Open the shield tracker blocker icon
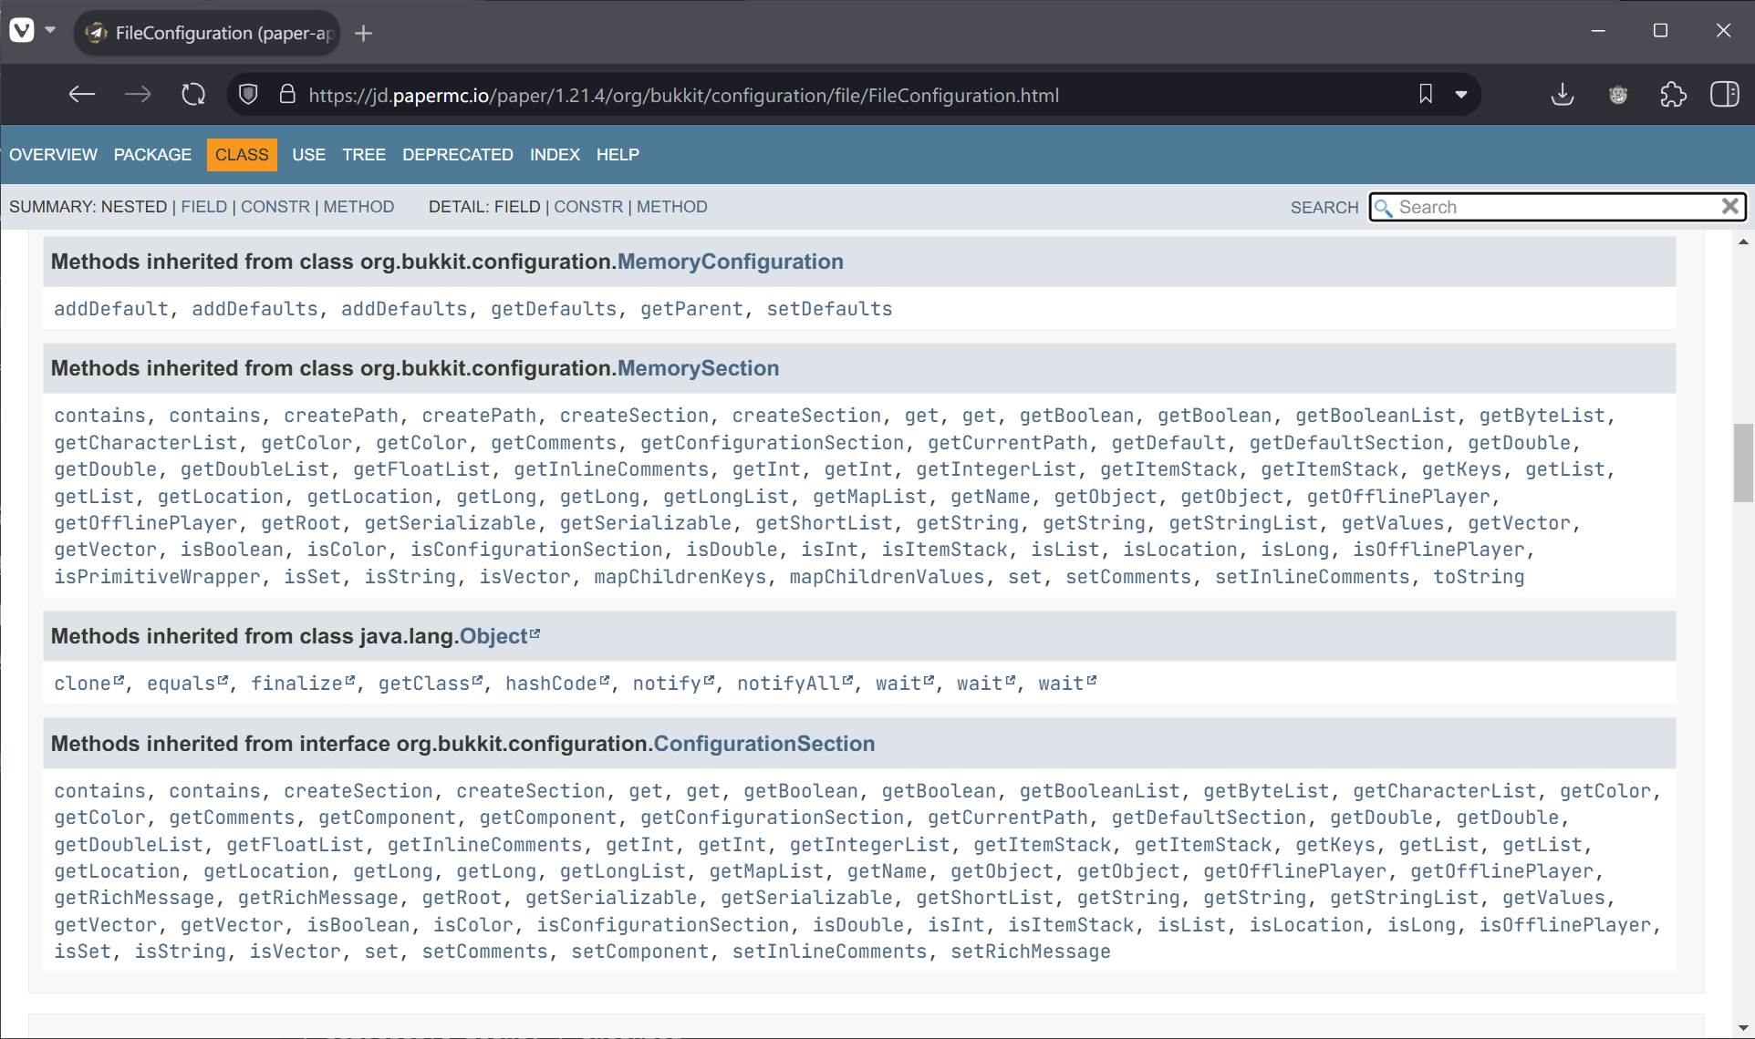Viewport: 1755px width, 1039px height. tap(248, 95)
